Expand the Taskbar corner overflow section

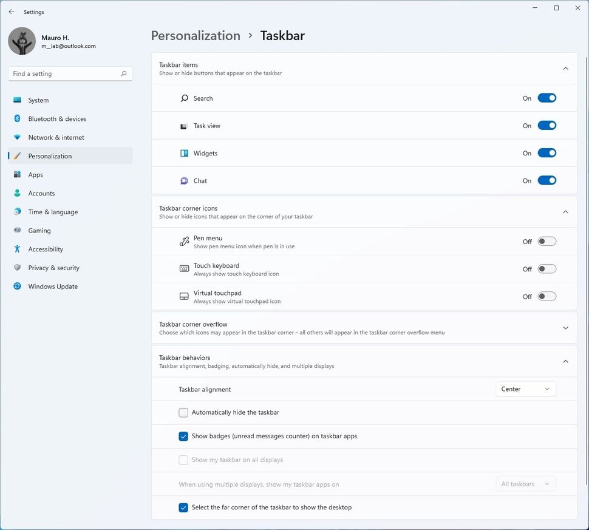565,328
